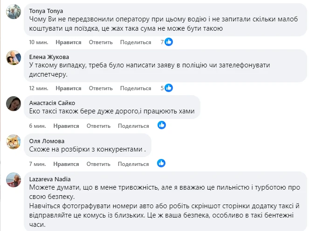Reply to Оля Ломова's comment
The width and height of the screenshot is (309, 231).
98,164
